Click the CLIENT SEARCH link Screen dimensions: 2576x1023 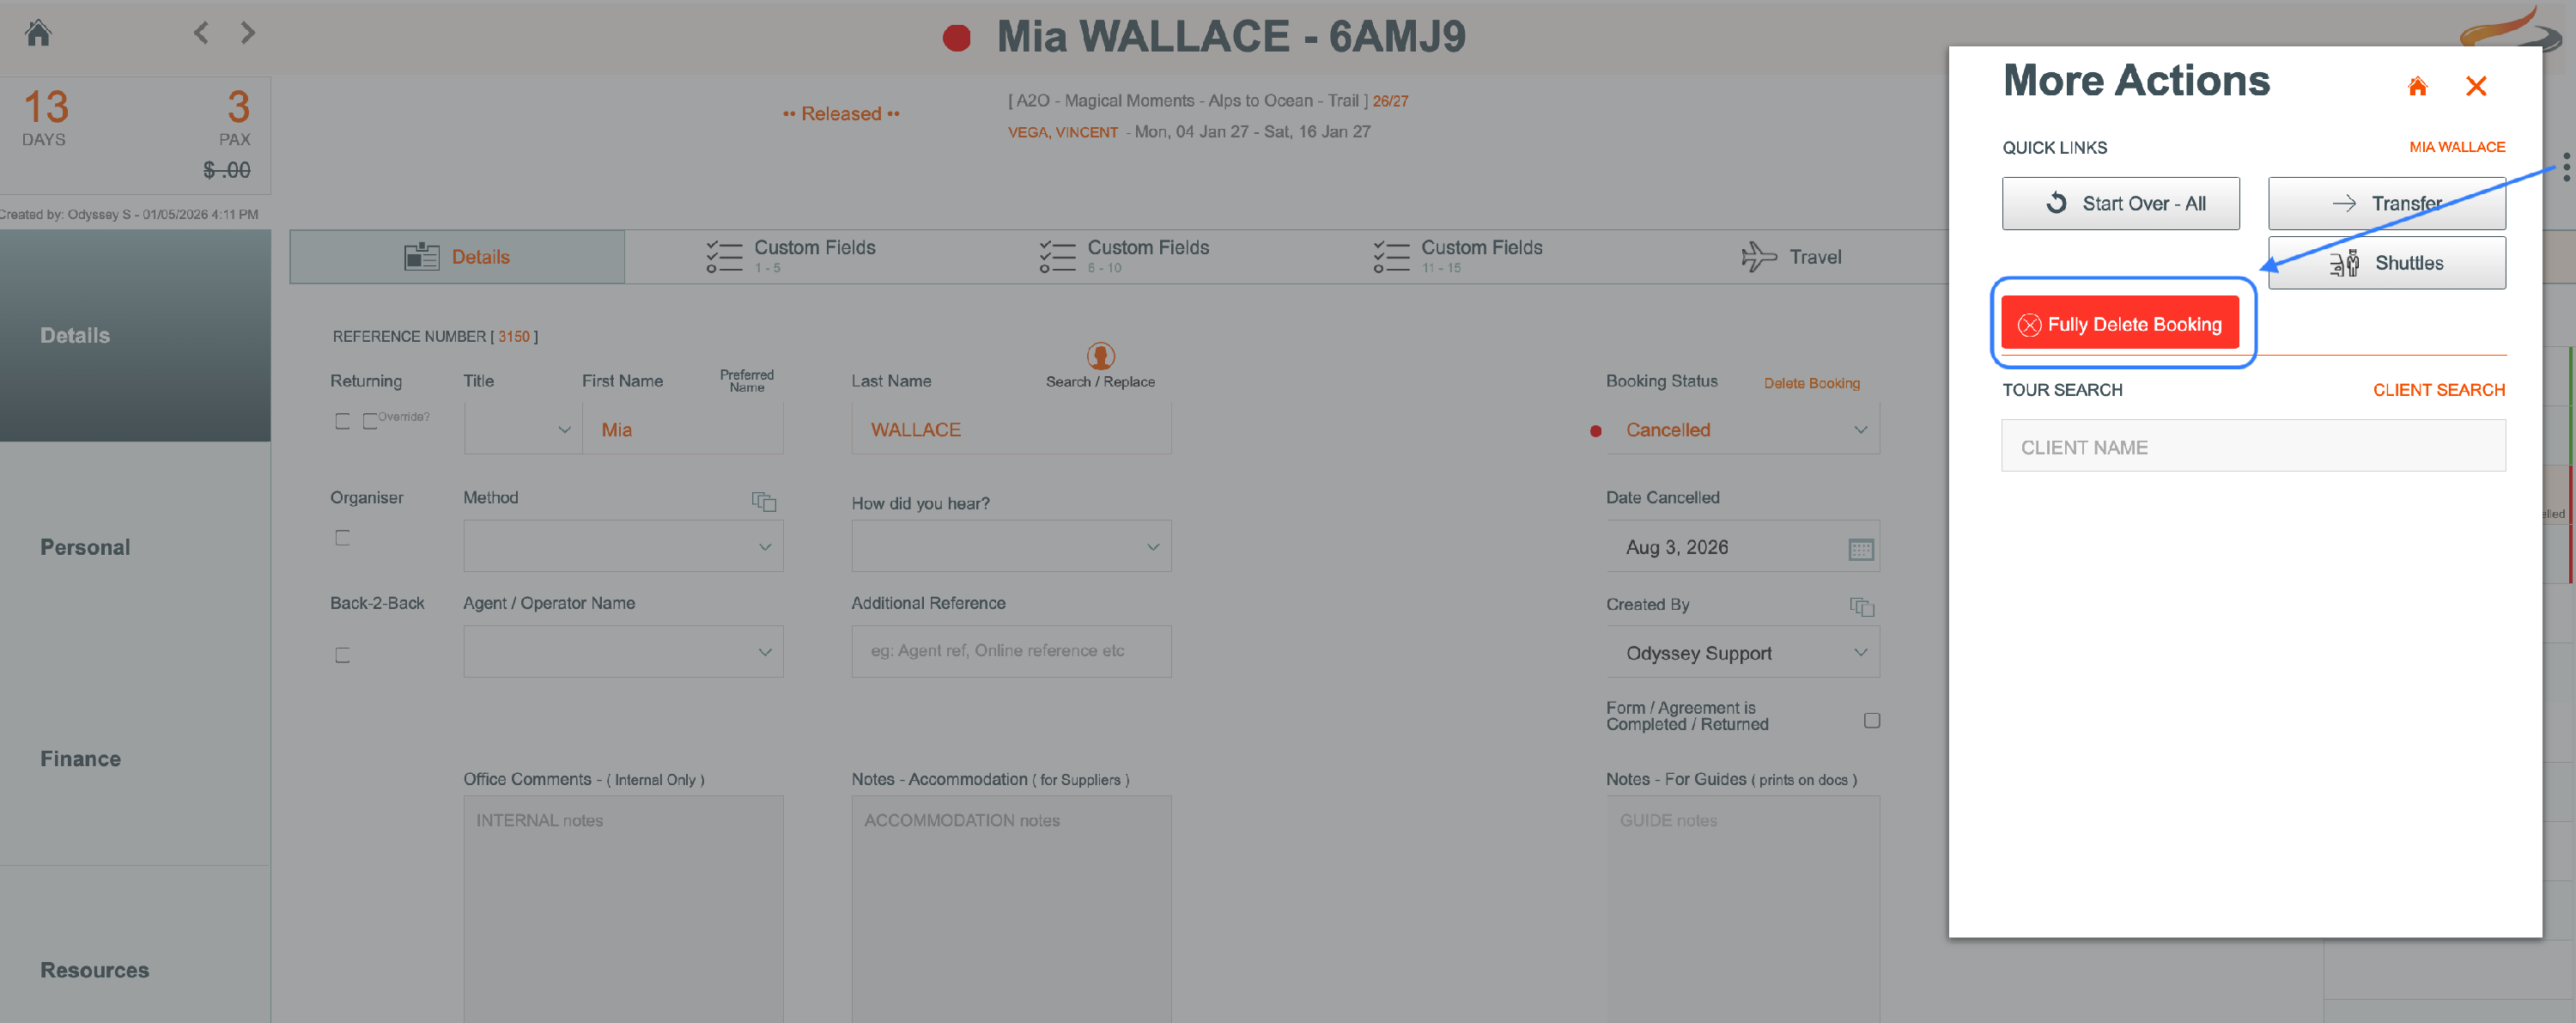click(2438, 390)
